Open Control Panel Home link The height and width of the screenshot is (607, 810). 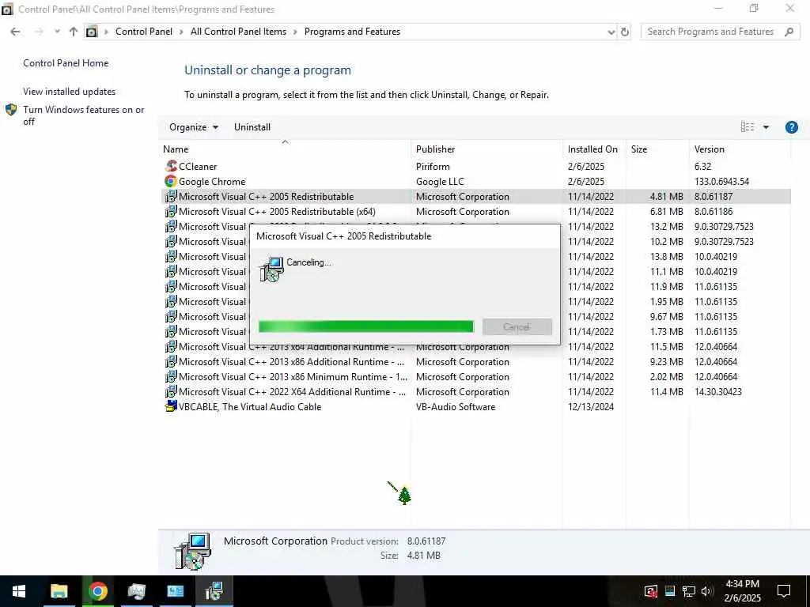(66, 63)
